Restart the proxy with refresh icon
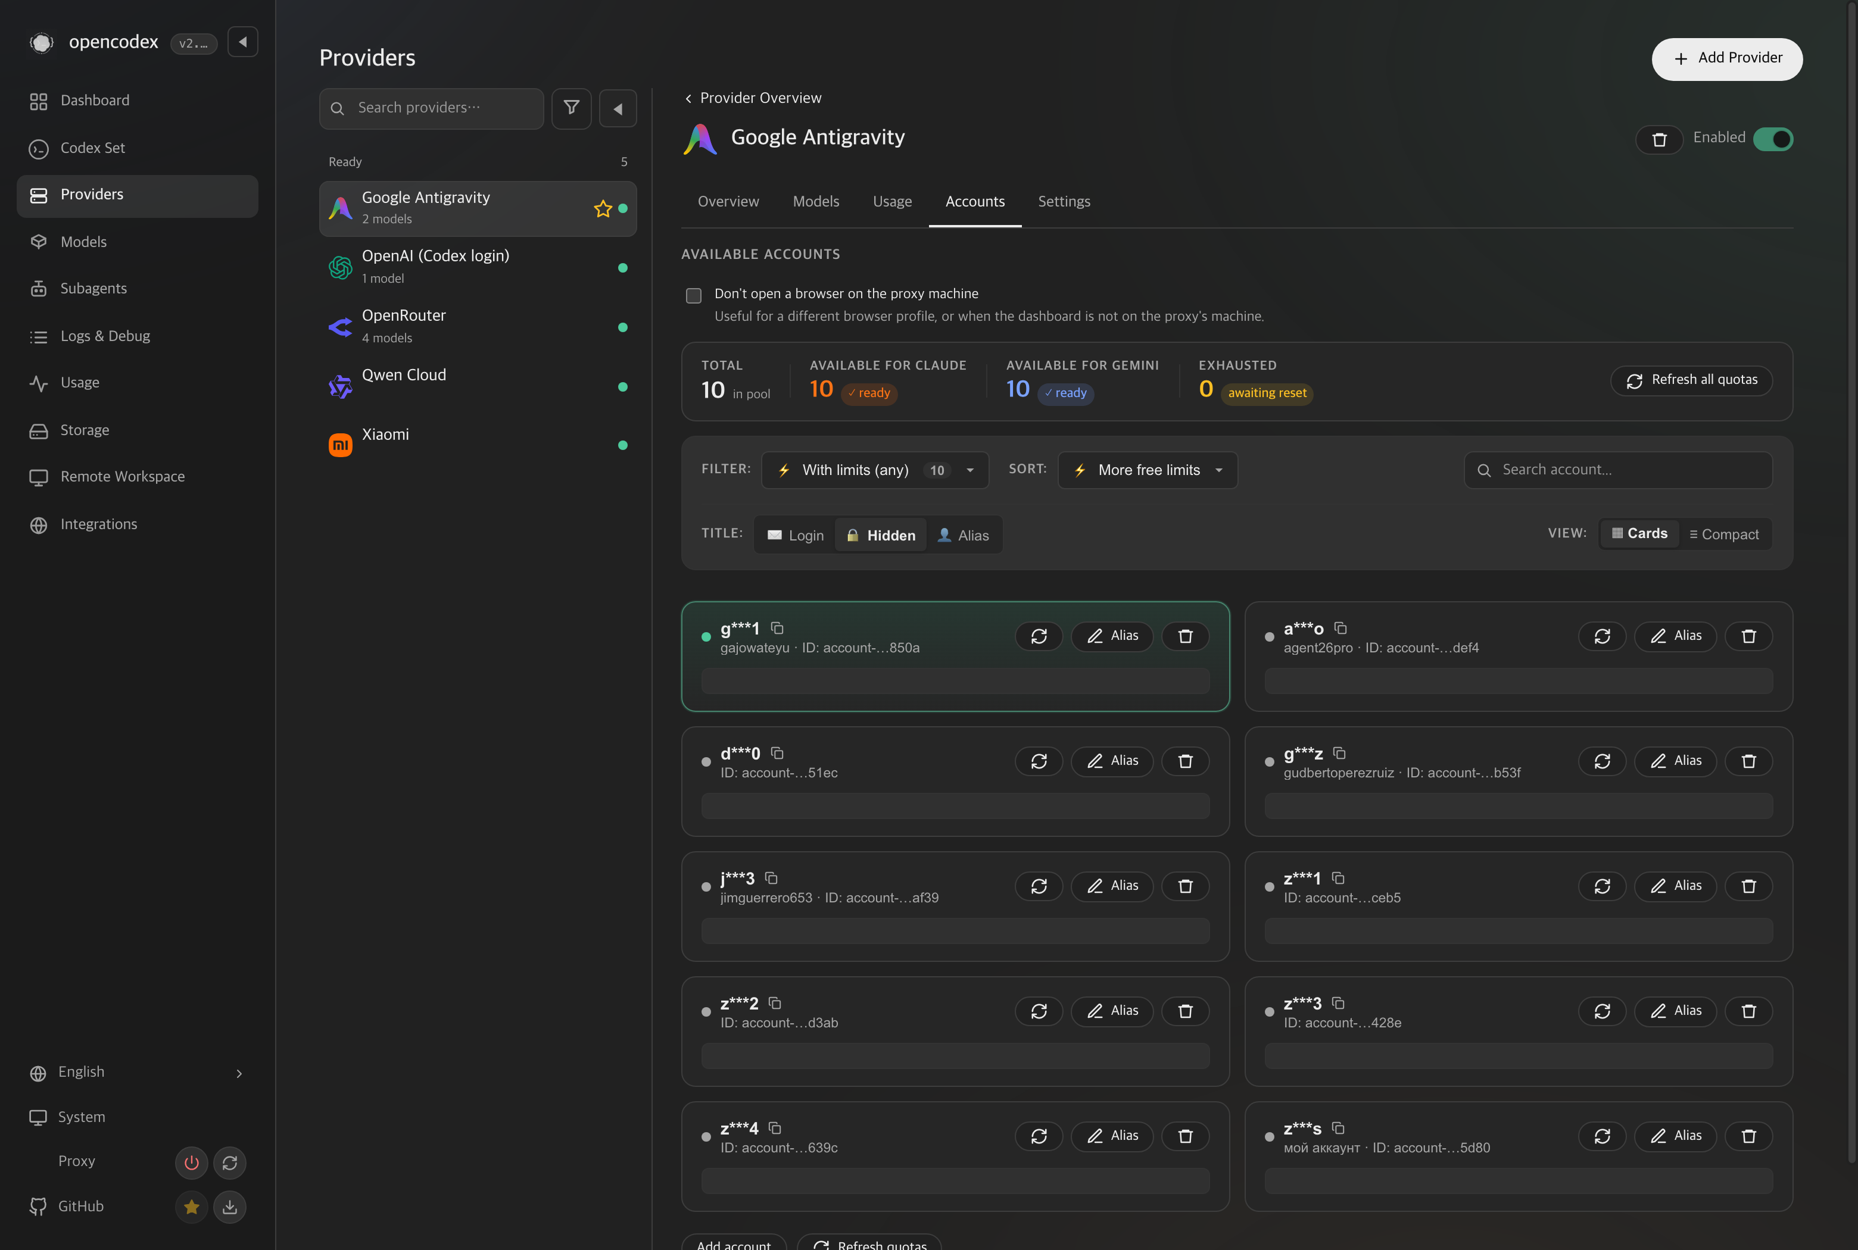Screen dimensions: 1858x1250 [230, 1162]
